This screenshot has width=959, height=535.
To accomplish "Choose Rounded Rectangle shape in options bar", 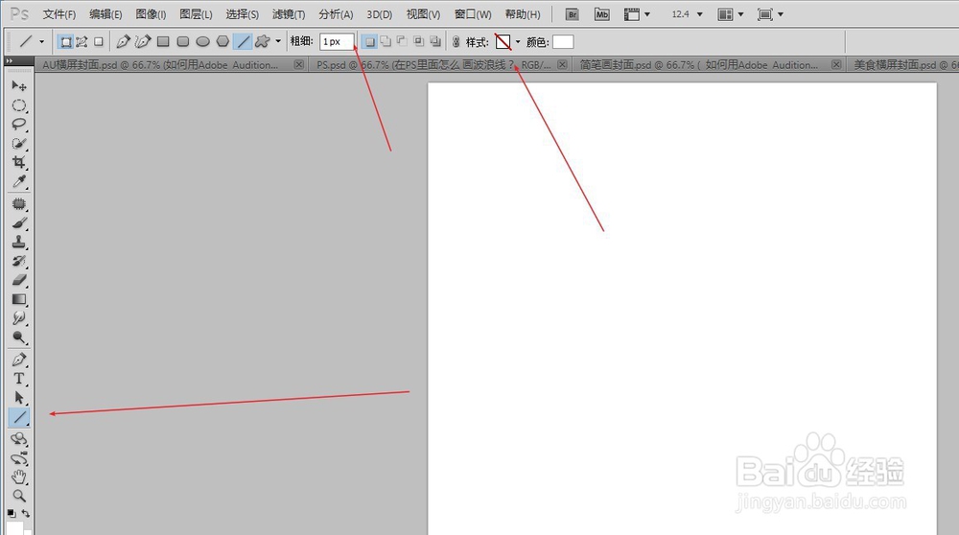I will point(183,41).
